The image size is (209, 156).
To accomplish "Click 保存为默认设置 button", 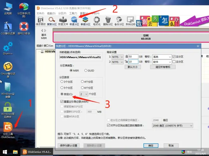I will point(69,146).
